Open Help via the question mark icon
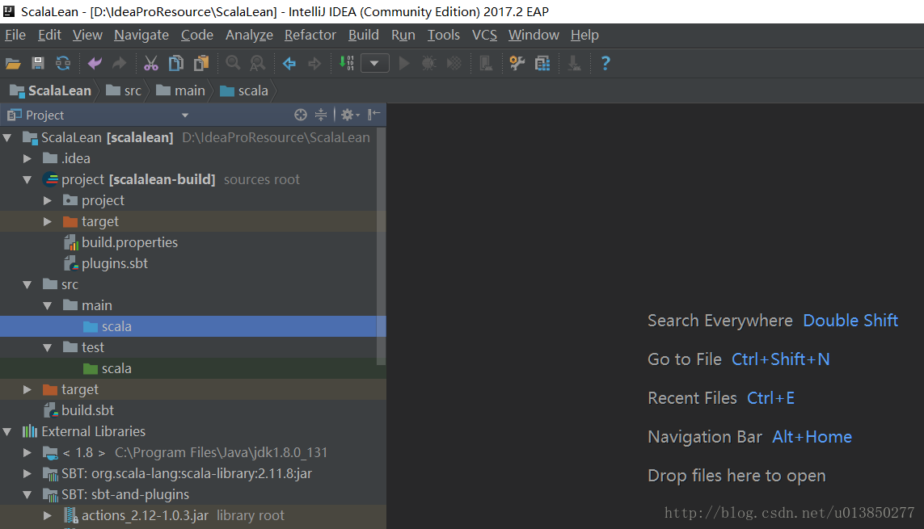The image size is (924, 529). 605,63
